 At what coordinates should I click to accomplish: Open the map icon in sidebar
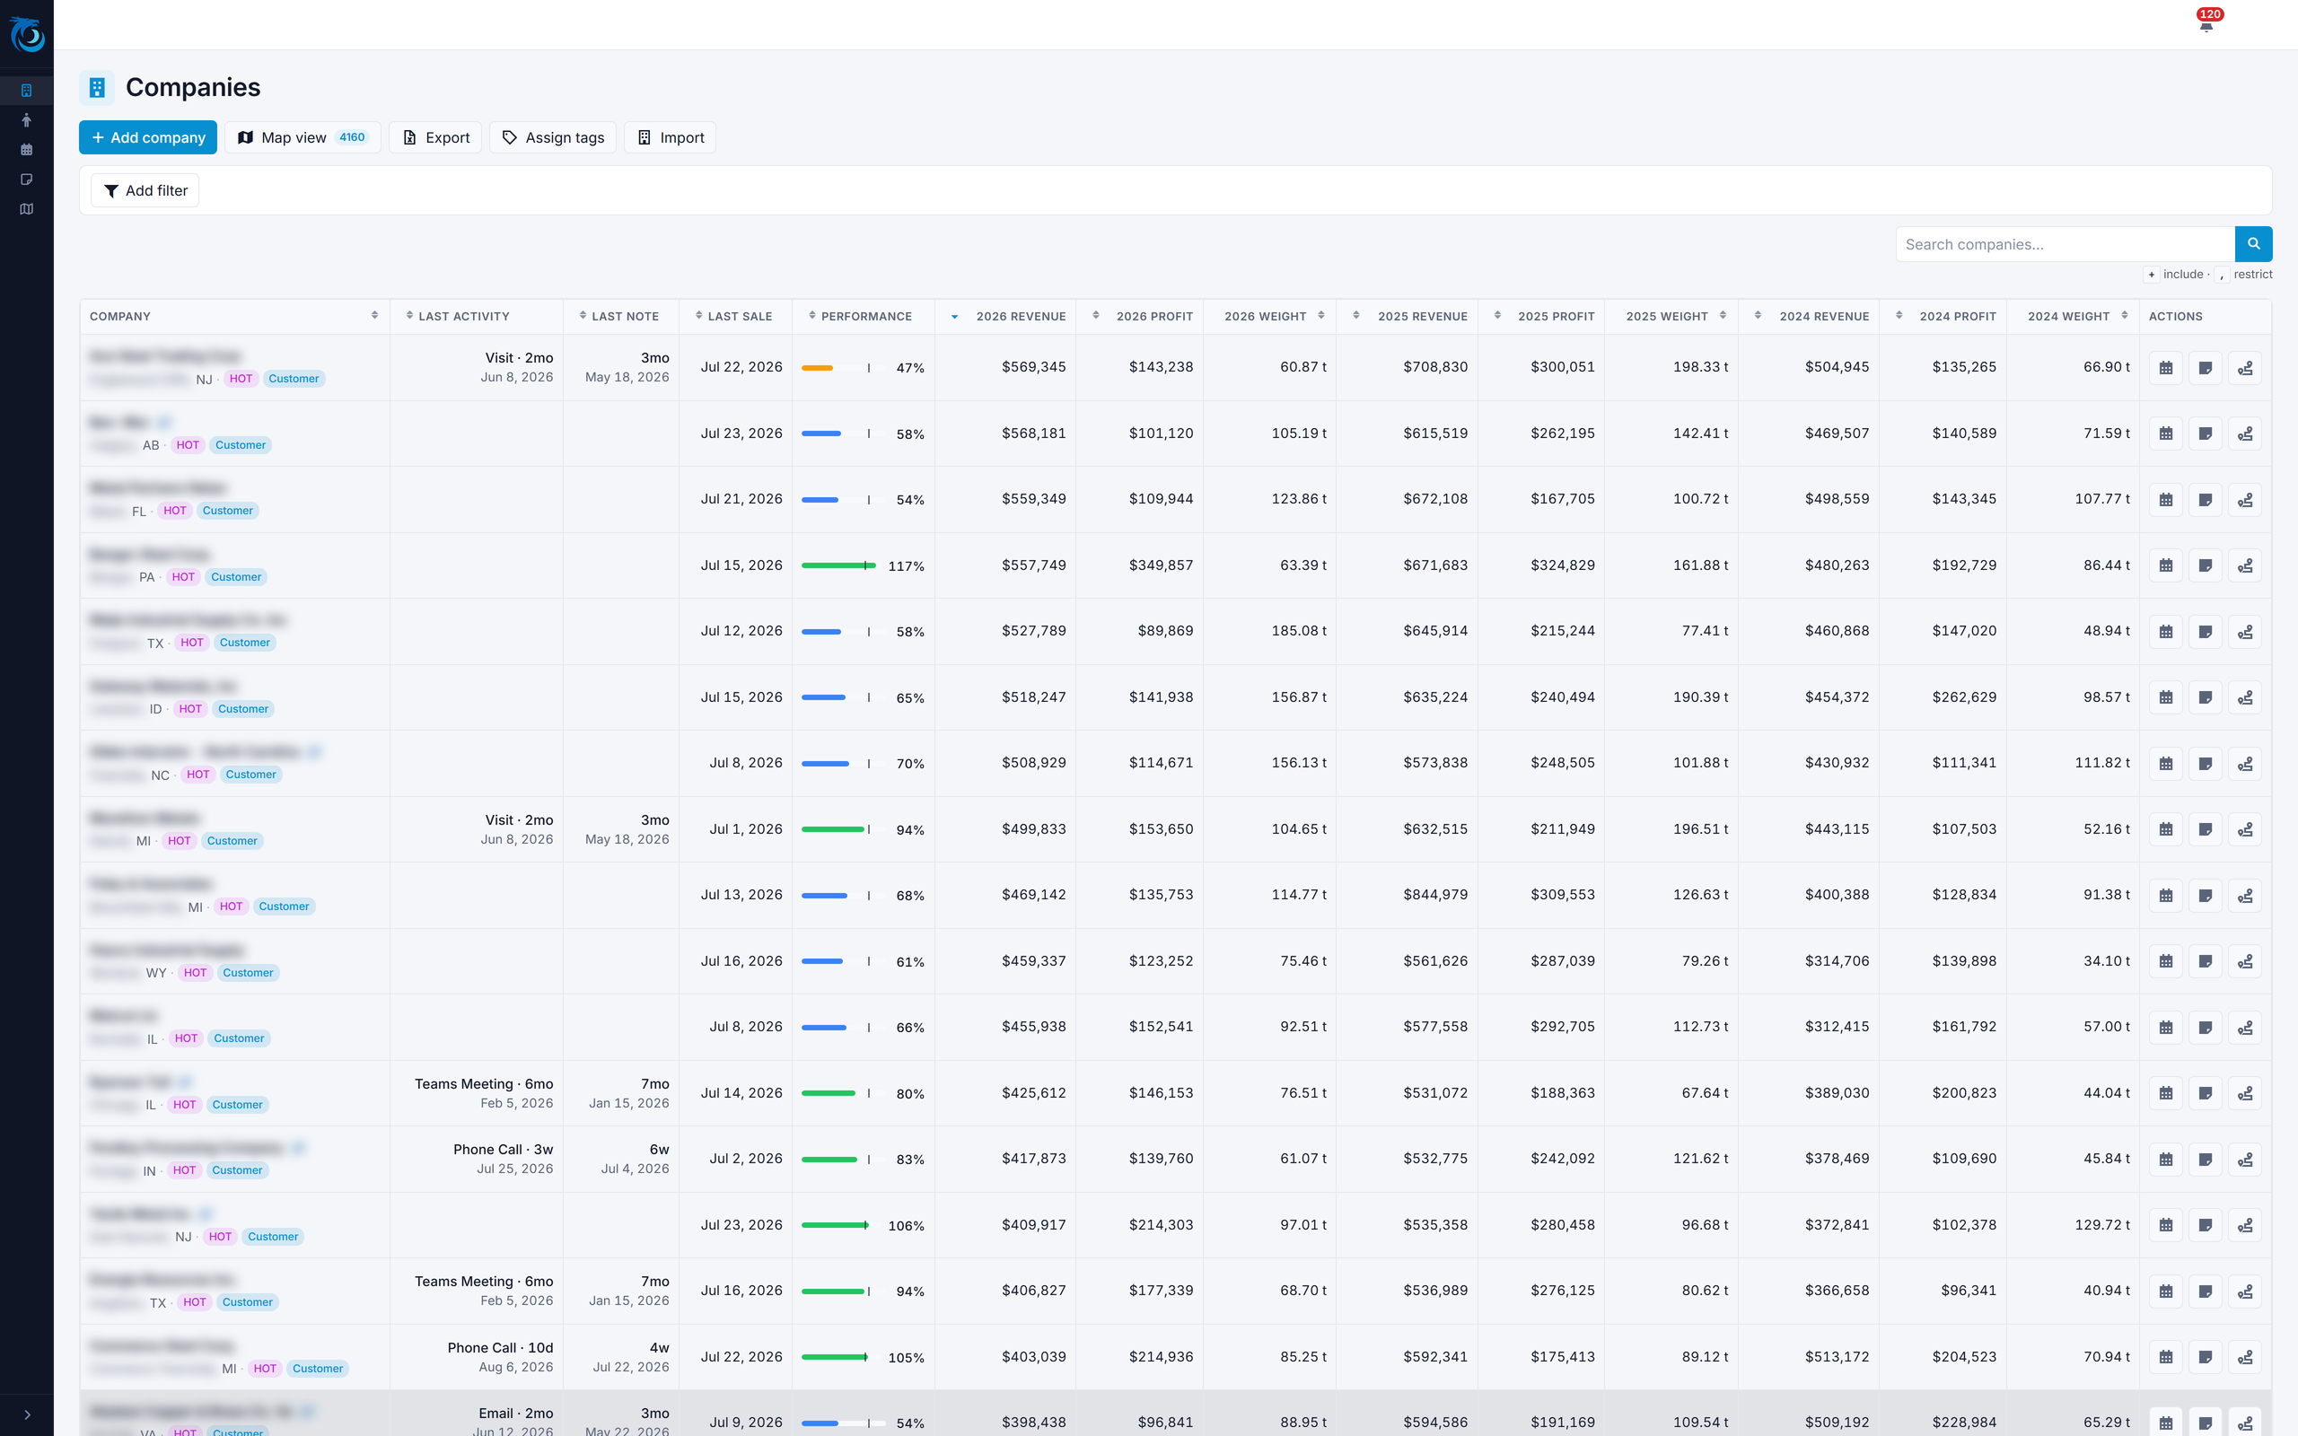pos(27,209)
